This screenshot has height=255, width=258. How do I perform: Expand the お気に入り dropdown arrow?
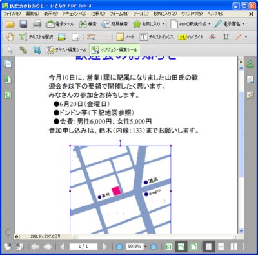(163, 24)
